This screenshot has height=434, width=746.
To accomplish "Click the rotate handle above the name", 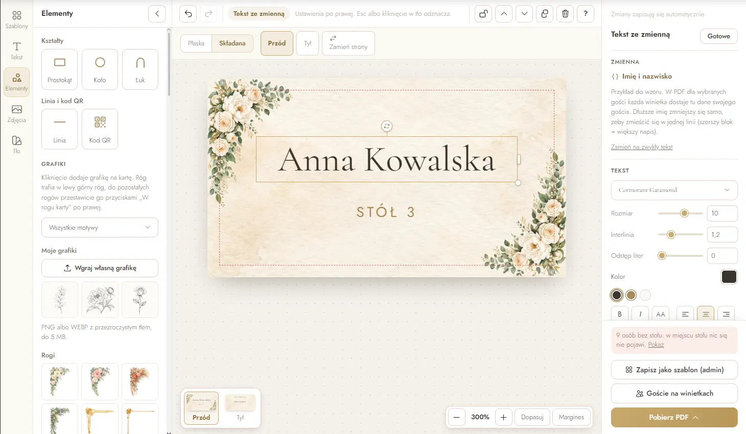I will point(387,126).
